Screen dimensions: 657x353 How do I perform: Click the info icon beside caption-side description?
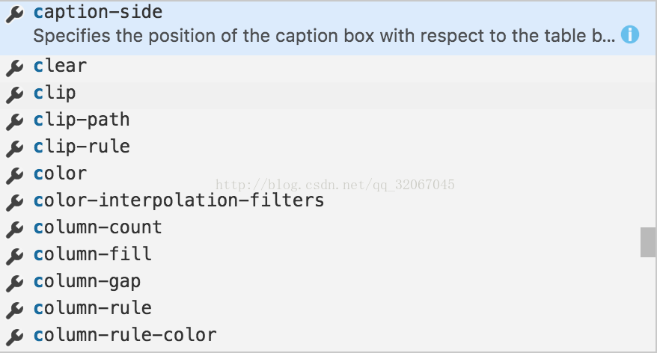(x=630, y=34)
